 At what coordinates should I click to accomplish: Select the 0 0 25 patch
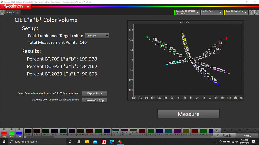pyautogui.click(x=160, y=132)
